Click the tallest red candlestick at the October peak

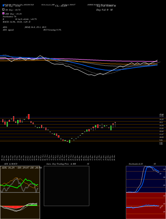pyautogui.click(x=29, y=116)
